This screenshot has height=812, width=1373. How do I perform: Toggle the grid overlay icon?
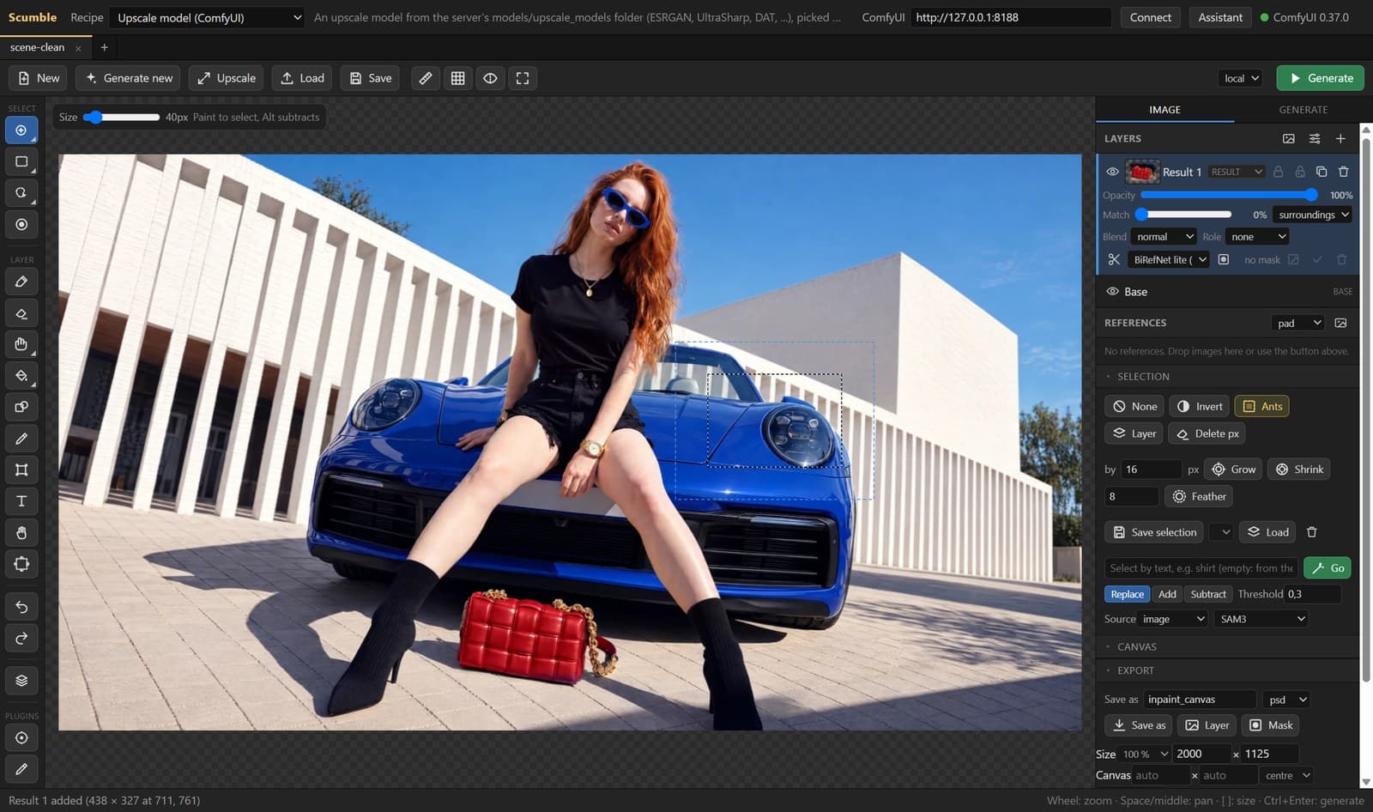tap(458, 78)
